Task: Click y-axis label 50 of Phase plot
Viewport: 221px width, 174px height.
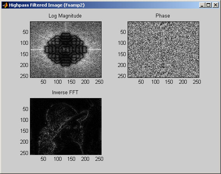Action: 123,32
